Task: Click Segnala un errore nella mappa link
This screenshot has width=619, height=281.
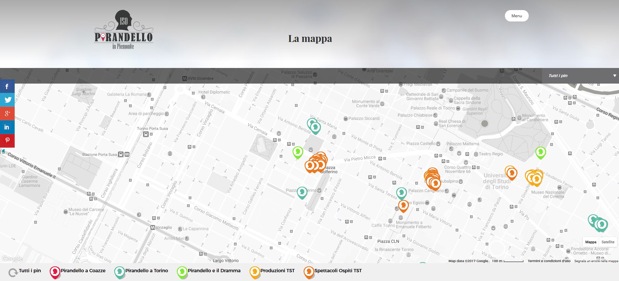Action: pyautogui.click(x=596, y=261)
